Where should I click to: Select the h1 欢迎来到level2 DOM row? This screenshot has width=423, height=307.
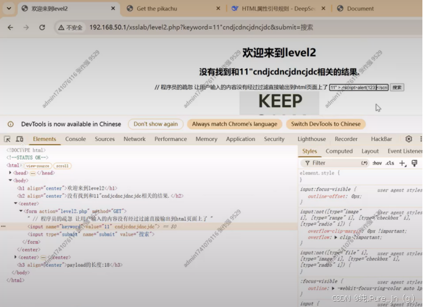coord(67,189)
